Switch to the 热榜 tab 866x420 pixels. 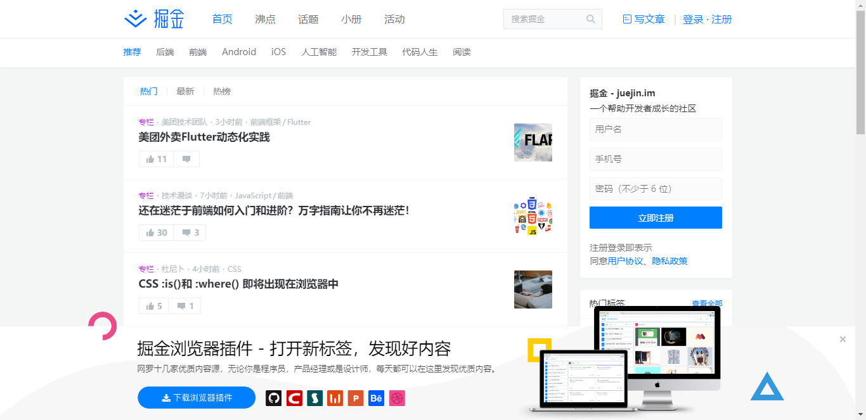pyautogui.click(x=222, y=91)
